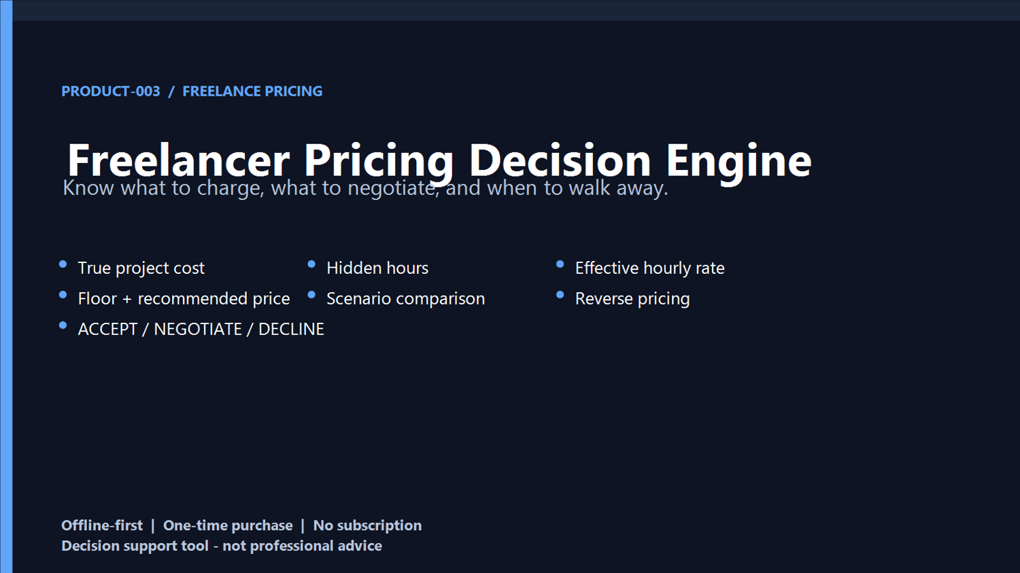This screenshot has width=1020, height=573.
Task: Click the bullet dot beside ACCEPT / NEGOTIATE / DECLINE
Action: [x=63, y=326]
